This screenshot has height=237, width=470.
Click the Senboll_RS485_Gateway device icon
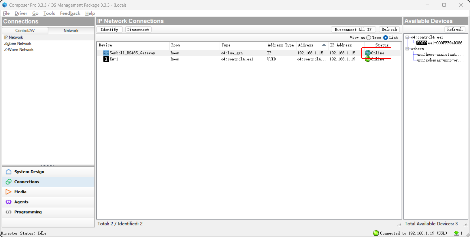[x=106, y=53]
